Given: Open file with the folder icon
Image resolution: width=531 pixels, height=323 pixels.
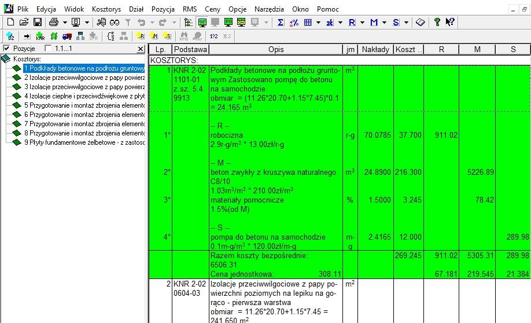Looking at the screenshot, I should [24, 22].
